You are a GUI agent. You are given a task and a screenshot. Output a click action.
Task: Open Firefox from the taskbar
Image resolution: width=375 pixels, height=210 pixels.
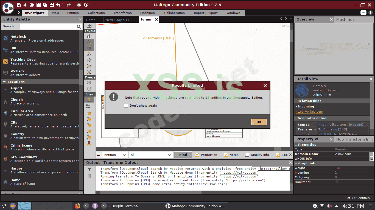pyautogui.click(x=77, y=206)
